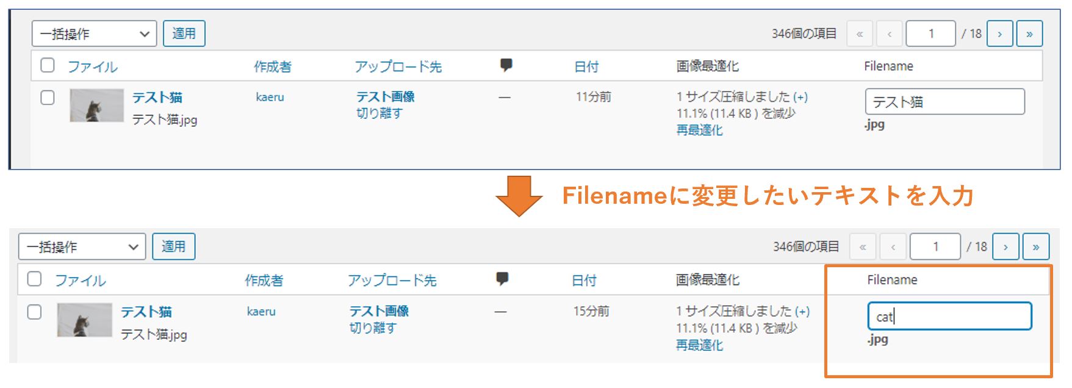Image resolution: width=1072 pixels, height=388 pixels.
Task: Open the previous page with the ‹ arrow
Action: click(890, 34)
